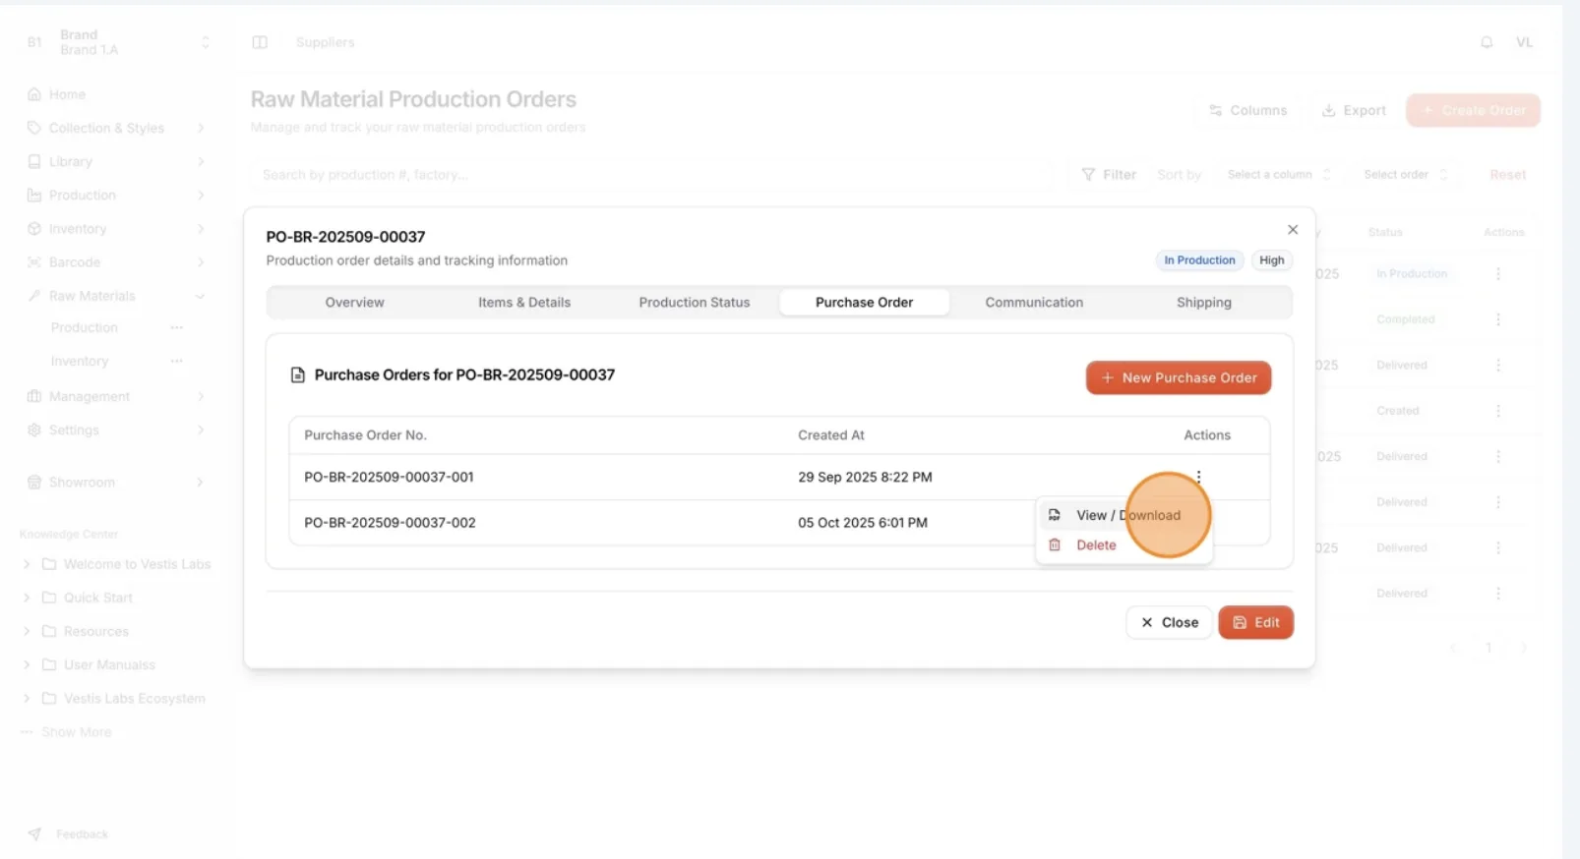The height and width of the screenshot is (859, 1580).
Task: Click the Feedback paper-plane icon
Action: point(34,834)
